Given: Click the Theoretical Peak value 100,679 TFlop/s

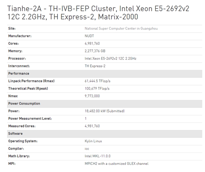Looking at the screenshot, I should (97, 89).
